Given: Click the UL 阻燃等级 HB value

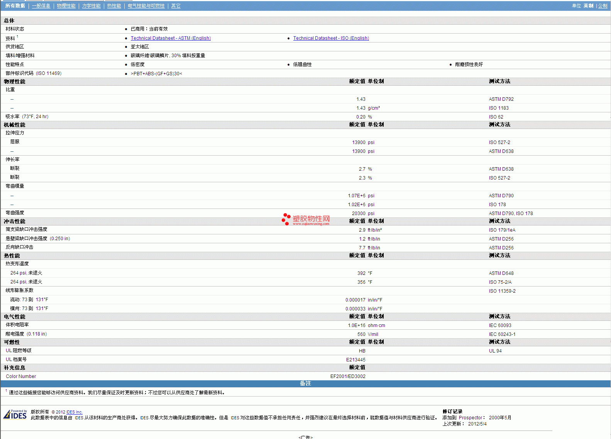Looking at the screenshot, I should [x=362, y=351].
